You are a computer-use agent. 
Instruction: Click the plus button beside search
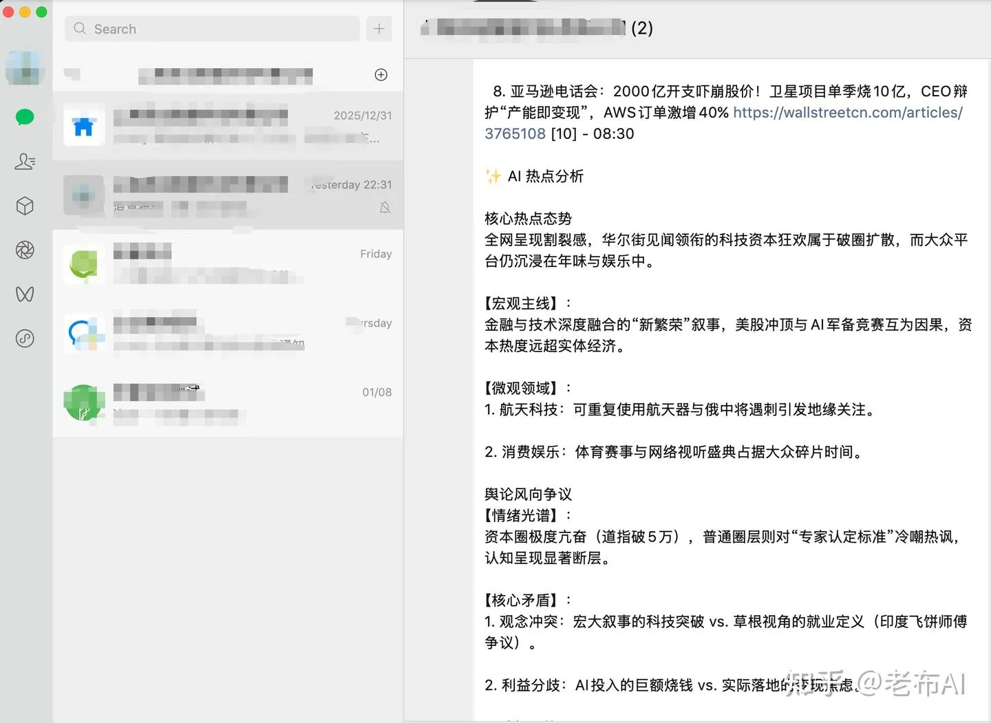click(x=379, y=29)
